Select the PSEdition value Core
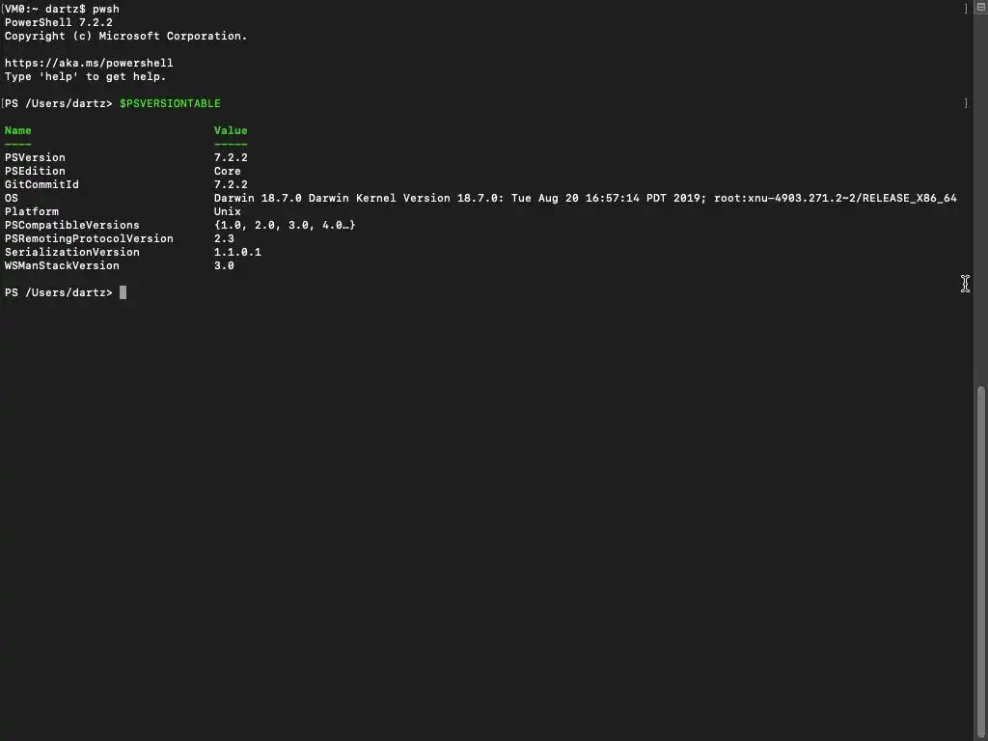The width and height of the screenshot is (988, 741). coord(228,171)
